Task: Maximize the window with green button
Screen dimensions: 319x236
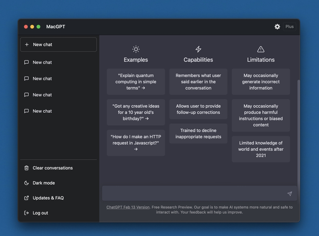Action: pyautogui.click(x=38, y=27)
